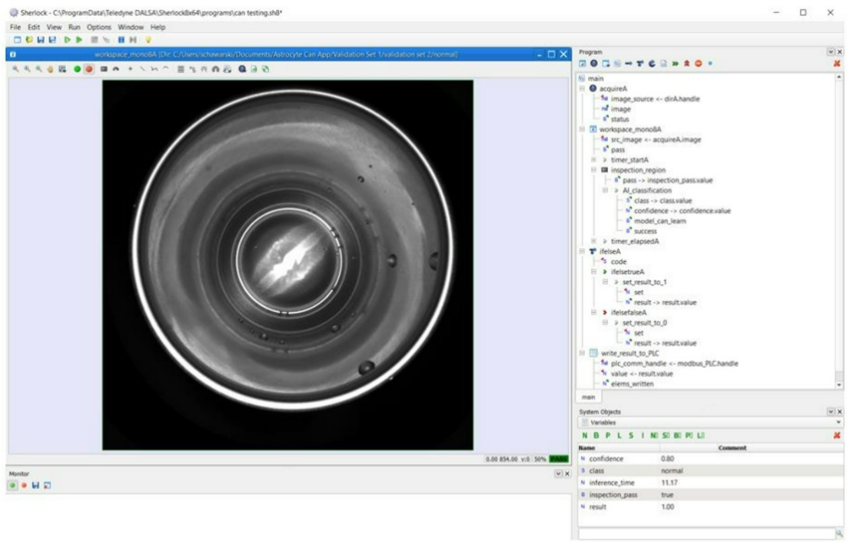Select the inference_time variable row
847x542 pixels.
(x=710, y=483)
